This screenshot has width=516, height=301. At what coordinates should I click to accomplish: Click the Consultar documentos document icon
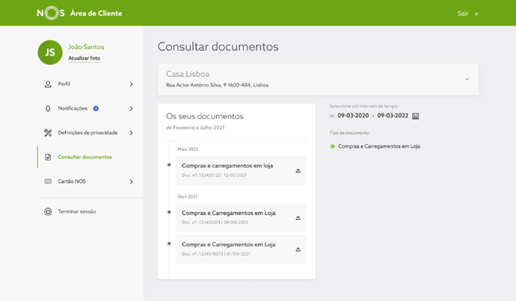[48, 157]
